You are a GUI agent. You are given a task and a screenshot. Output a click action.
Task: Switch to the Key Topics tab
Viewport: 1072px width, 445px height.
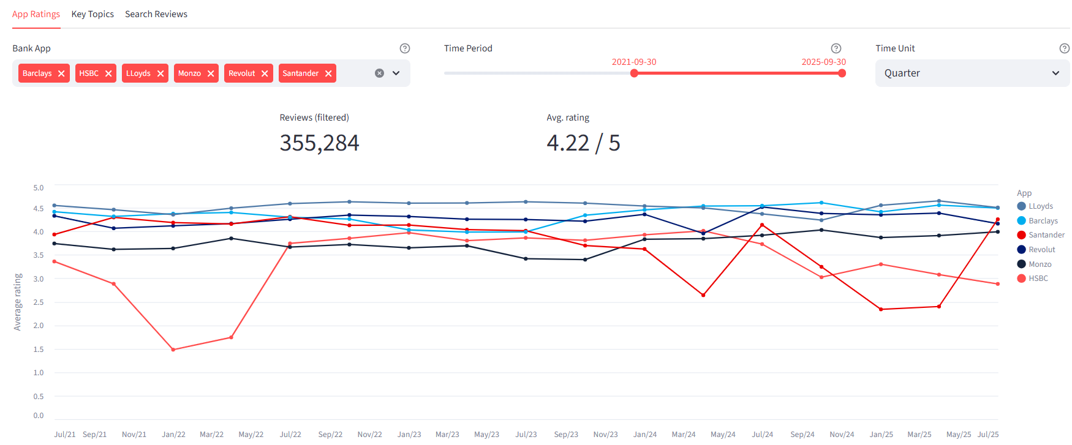click(92, 14)
